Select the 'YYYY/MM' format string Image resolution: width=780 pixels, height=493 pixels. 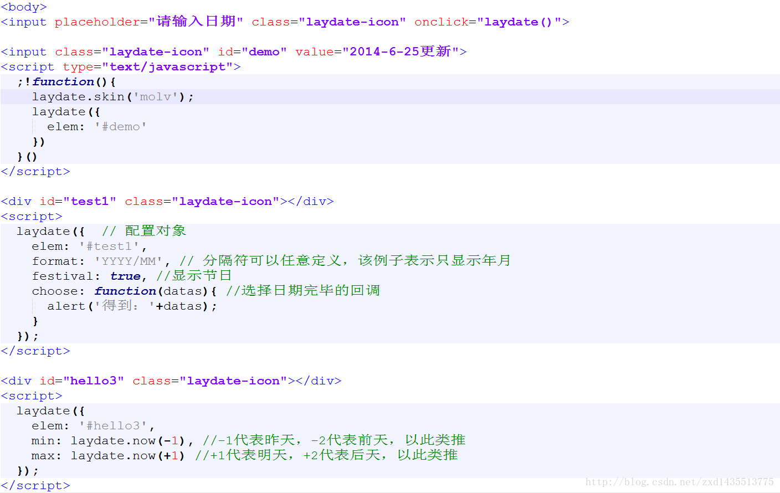point(129,261)
